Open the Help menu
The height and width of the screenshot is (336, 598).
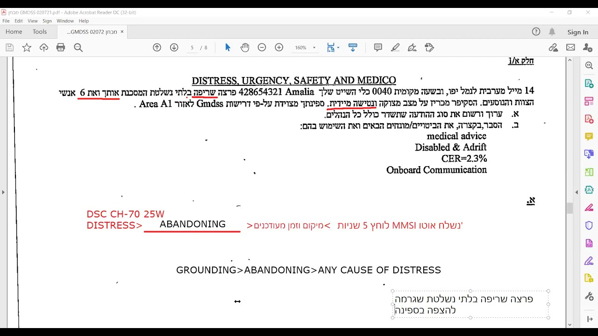(x=84, y=21)
